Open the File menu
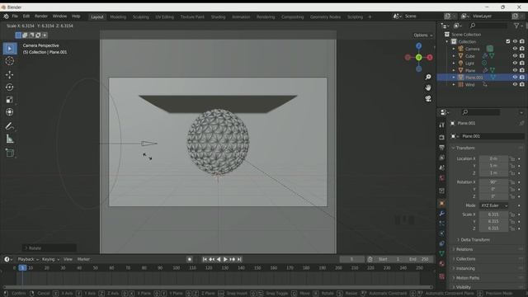 point(15,16)
